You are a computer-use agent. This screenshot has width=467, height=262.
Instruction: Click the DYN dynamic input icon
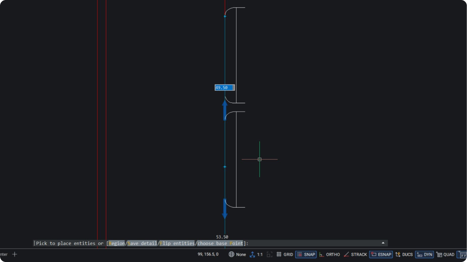pos(419,254)
